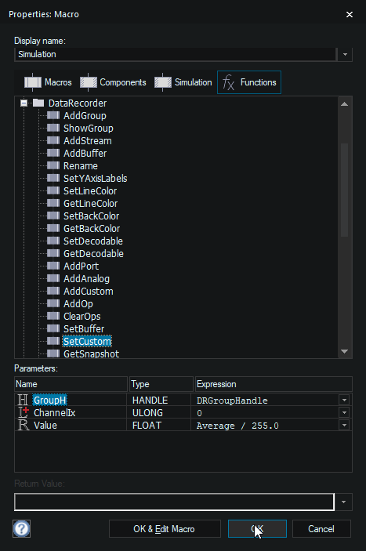Click the DataRecorder folder icon
The width and height of the screenshot is (366, 551).
click(38, 103)
